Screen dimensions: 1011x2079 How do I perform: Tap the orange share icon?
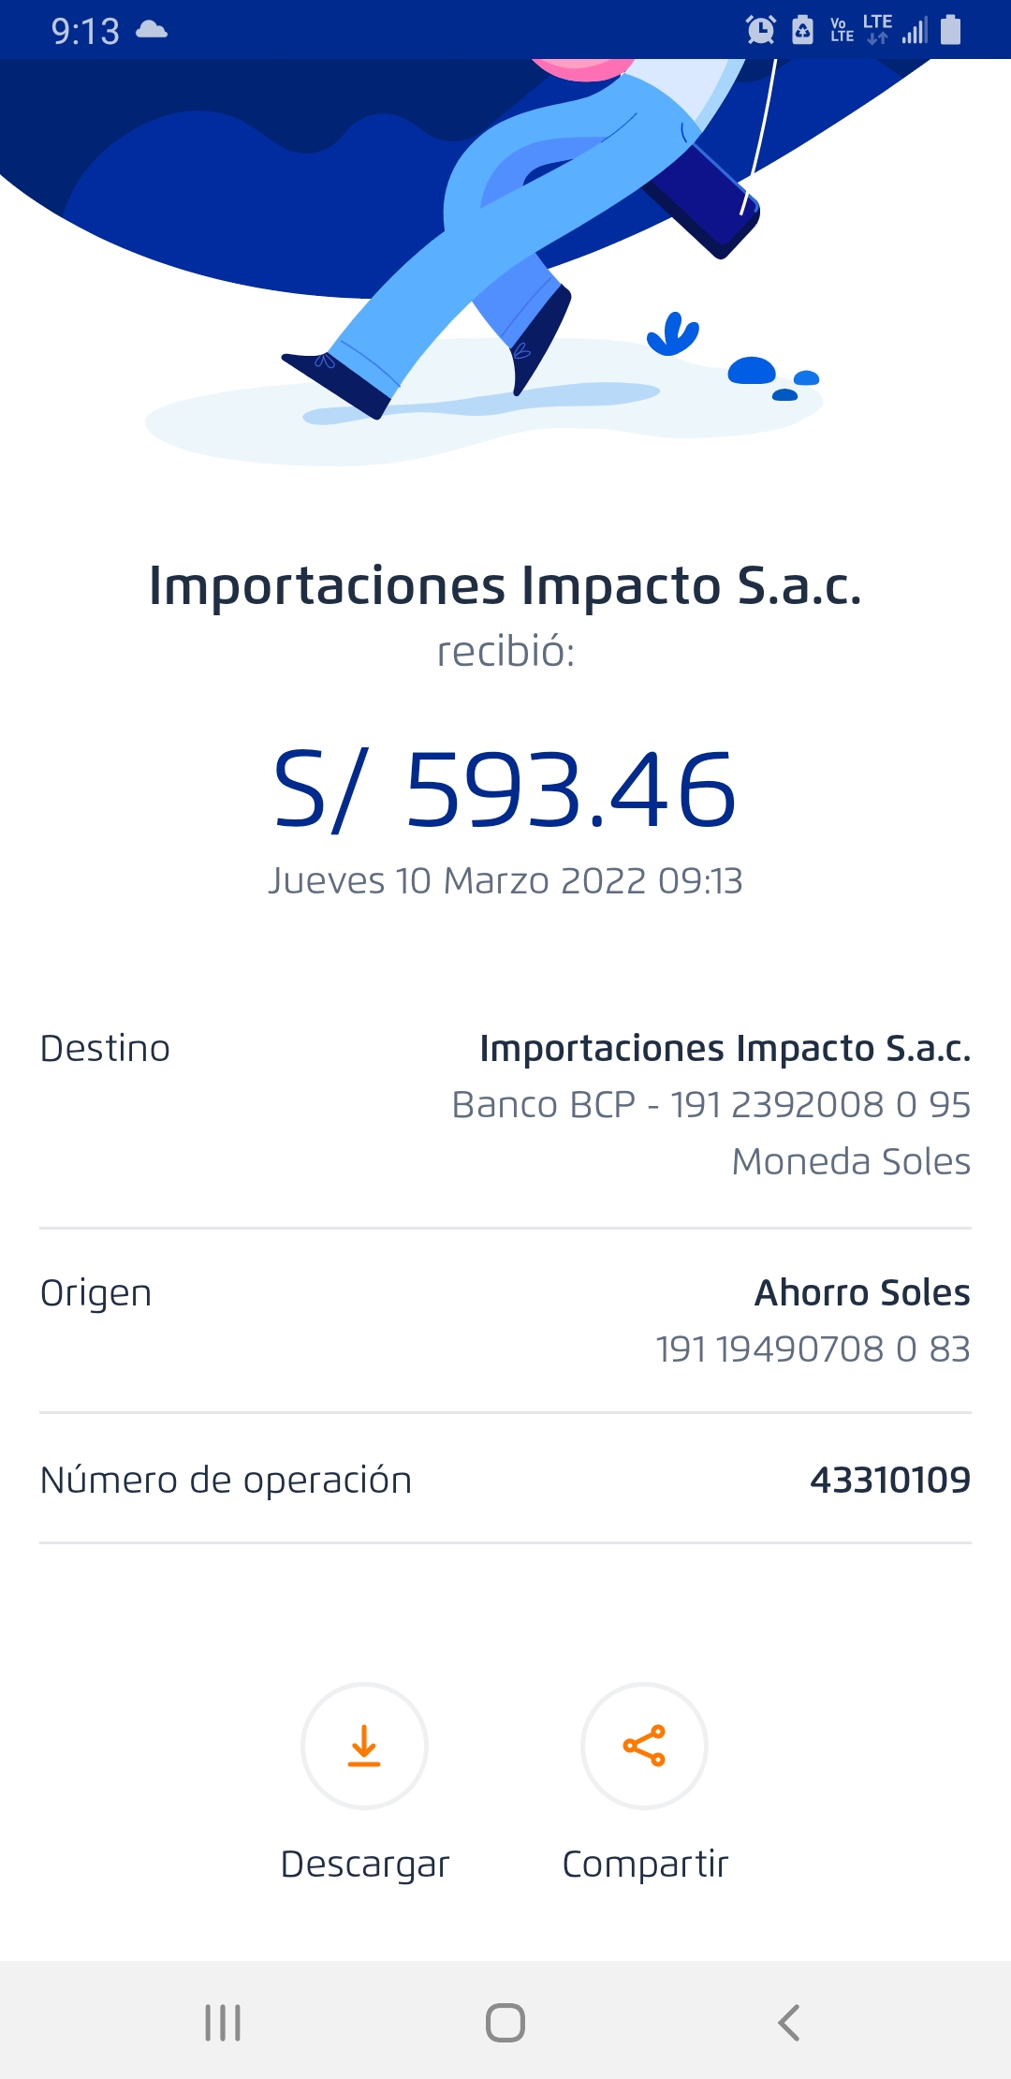tap(644, 1746)
